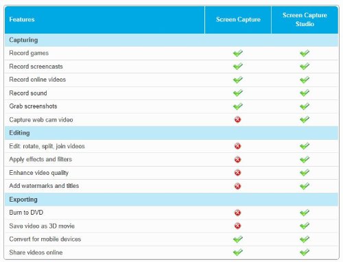Click red cross for Edit: rotate, split, join videos
The height and width of the screenshot is (262, 343).
pyautogui.click(x=237, y=146)
